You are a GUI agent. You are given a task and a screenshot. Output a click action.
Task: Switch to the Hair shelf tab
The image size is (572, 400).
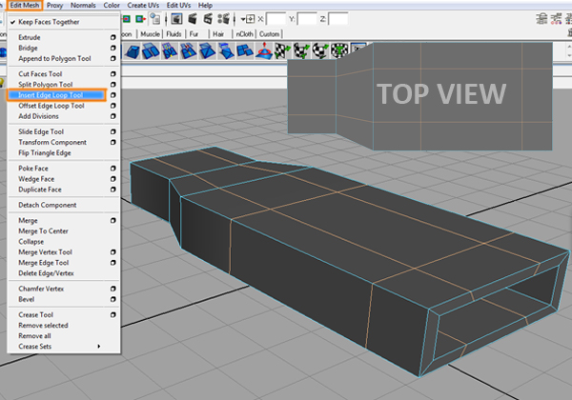(x=218, y=34)
